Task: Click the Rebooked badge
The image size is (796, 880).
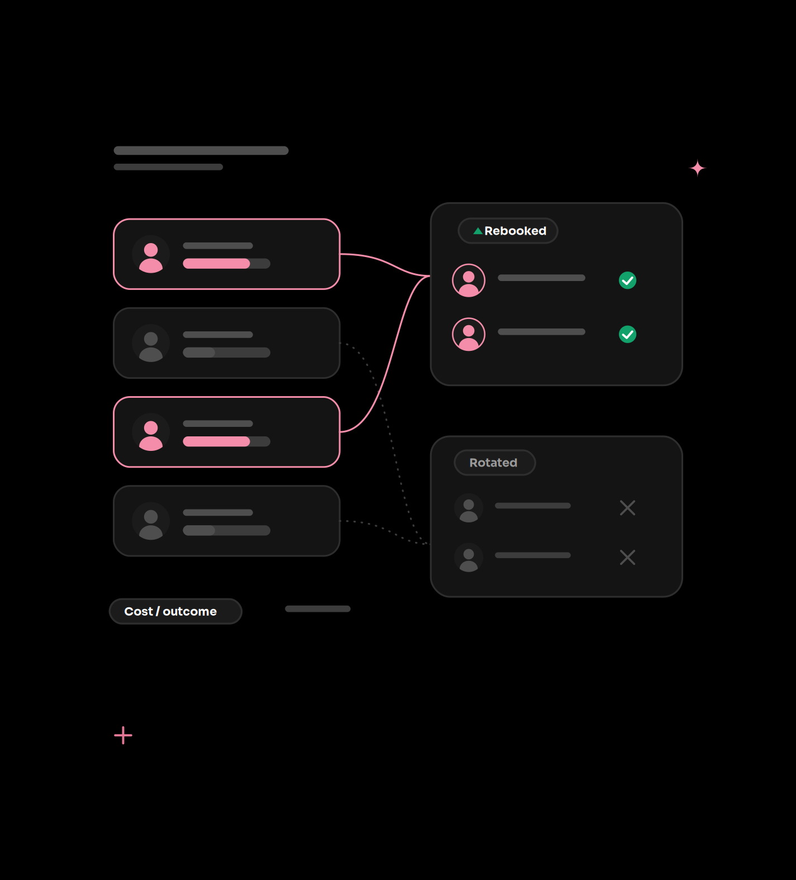Action: coord(508,231)
